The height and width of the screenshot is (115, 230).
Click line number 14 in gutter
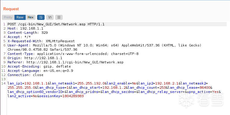click(x=3, y=83)
